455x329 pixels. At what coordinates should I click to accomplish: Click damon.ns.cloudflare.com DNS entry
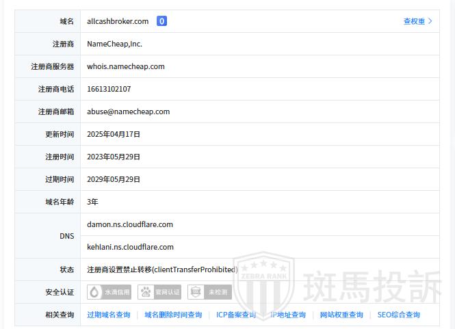click(129, 224)
